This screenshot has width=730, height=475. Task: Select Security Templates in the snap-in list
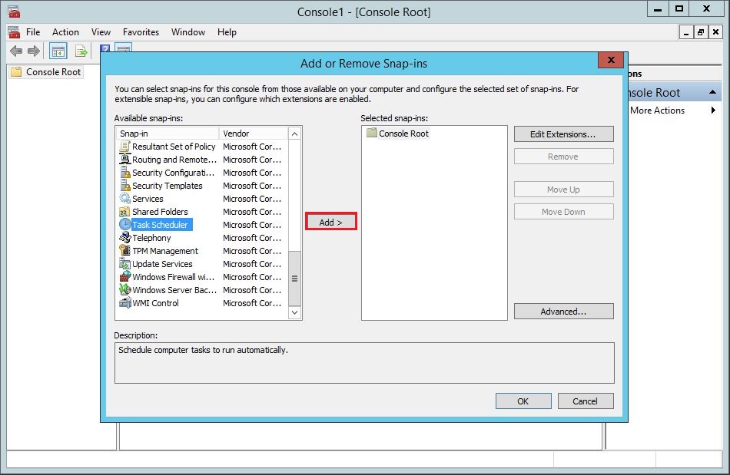203,186
